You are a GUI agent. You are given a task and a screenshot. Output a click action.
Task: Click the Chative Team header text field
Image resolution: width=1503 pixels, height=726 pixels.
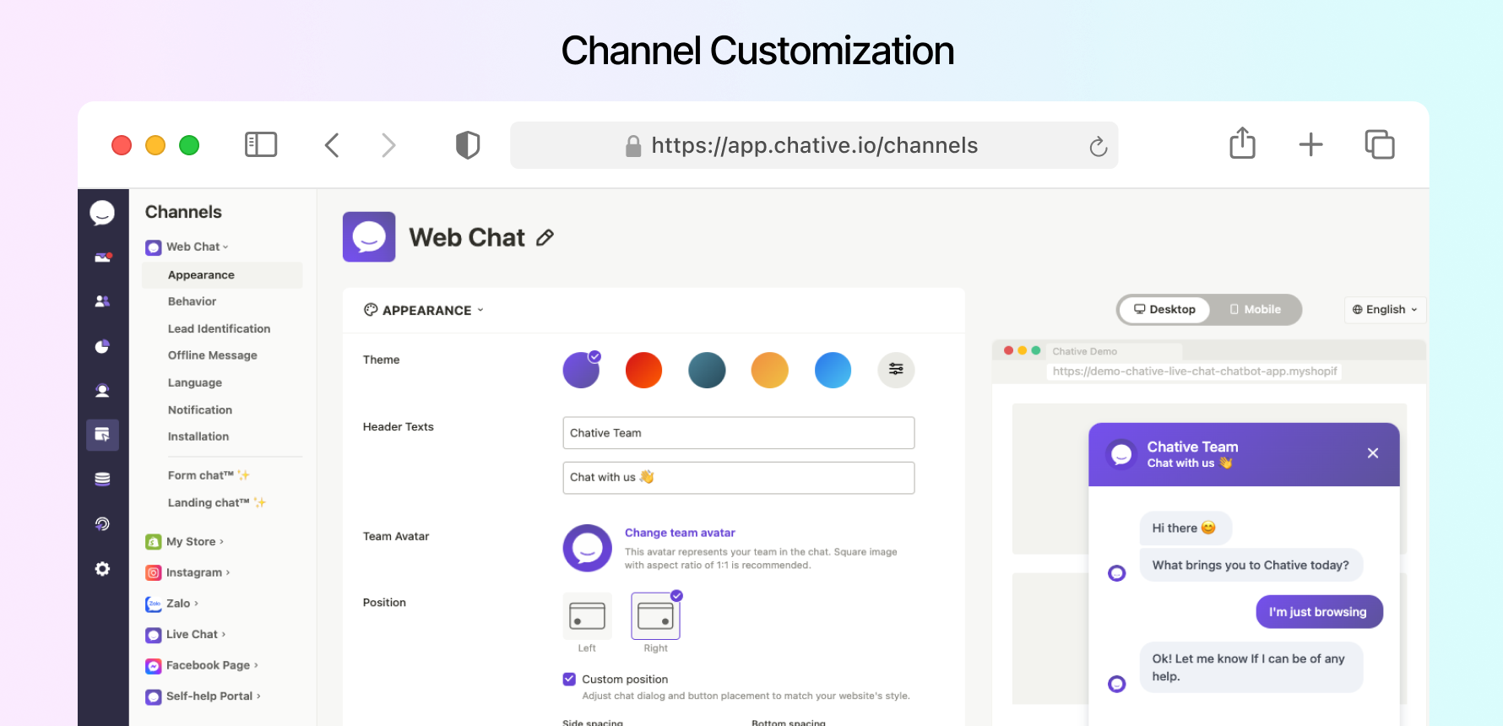pos(739,433)
